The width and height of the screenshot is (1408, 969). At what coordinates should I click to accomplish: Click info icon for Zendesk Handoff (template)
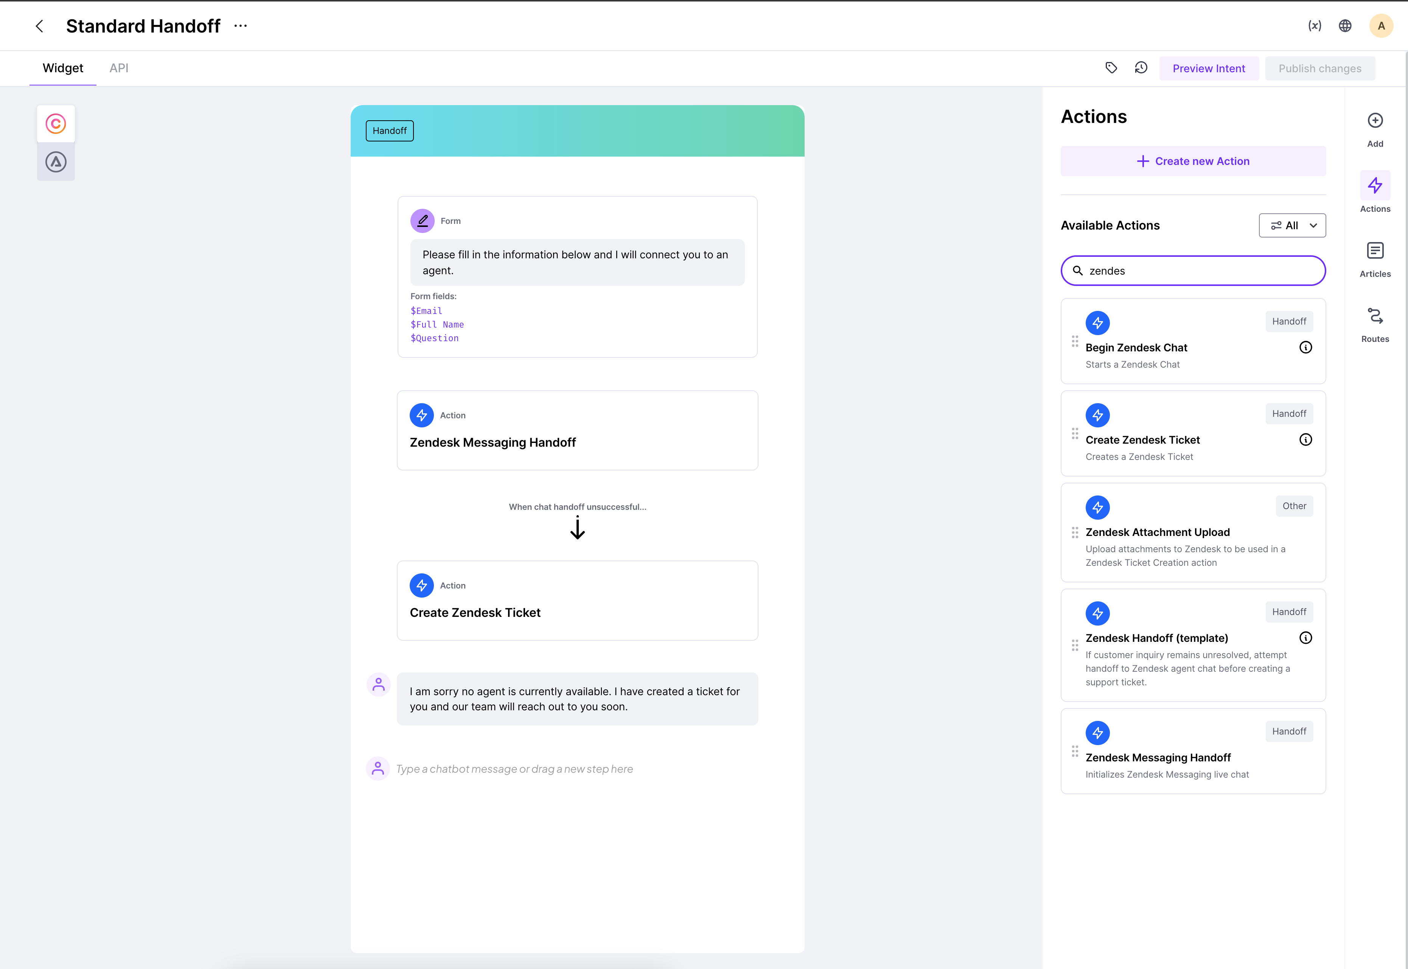1305,638
